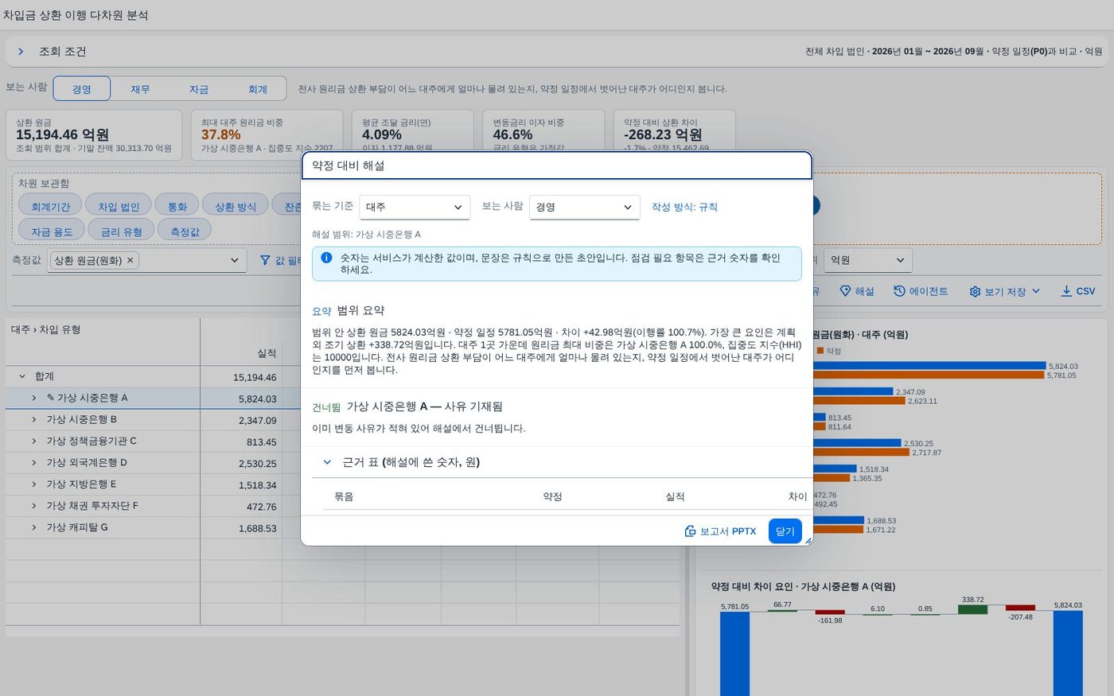Switch to the 재무 tab
The image size is (1114, 696).
pyautogui.click(x=140, y=89)
